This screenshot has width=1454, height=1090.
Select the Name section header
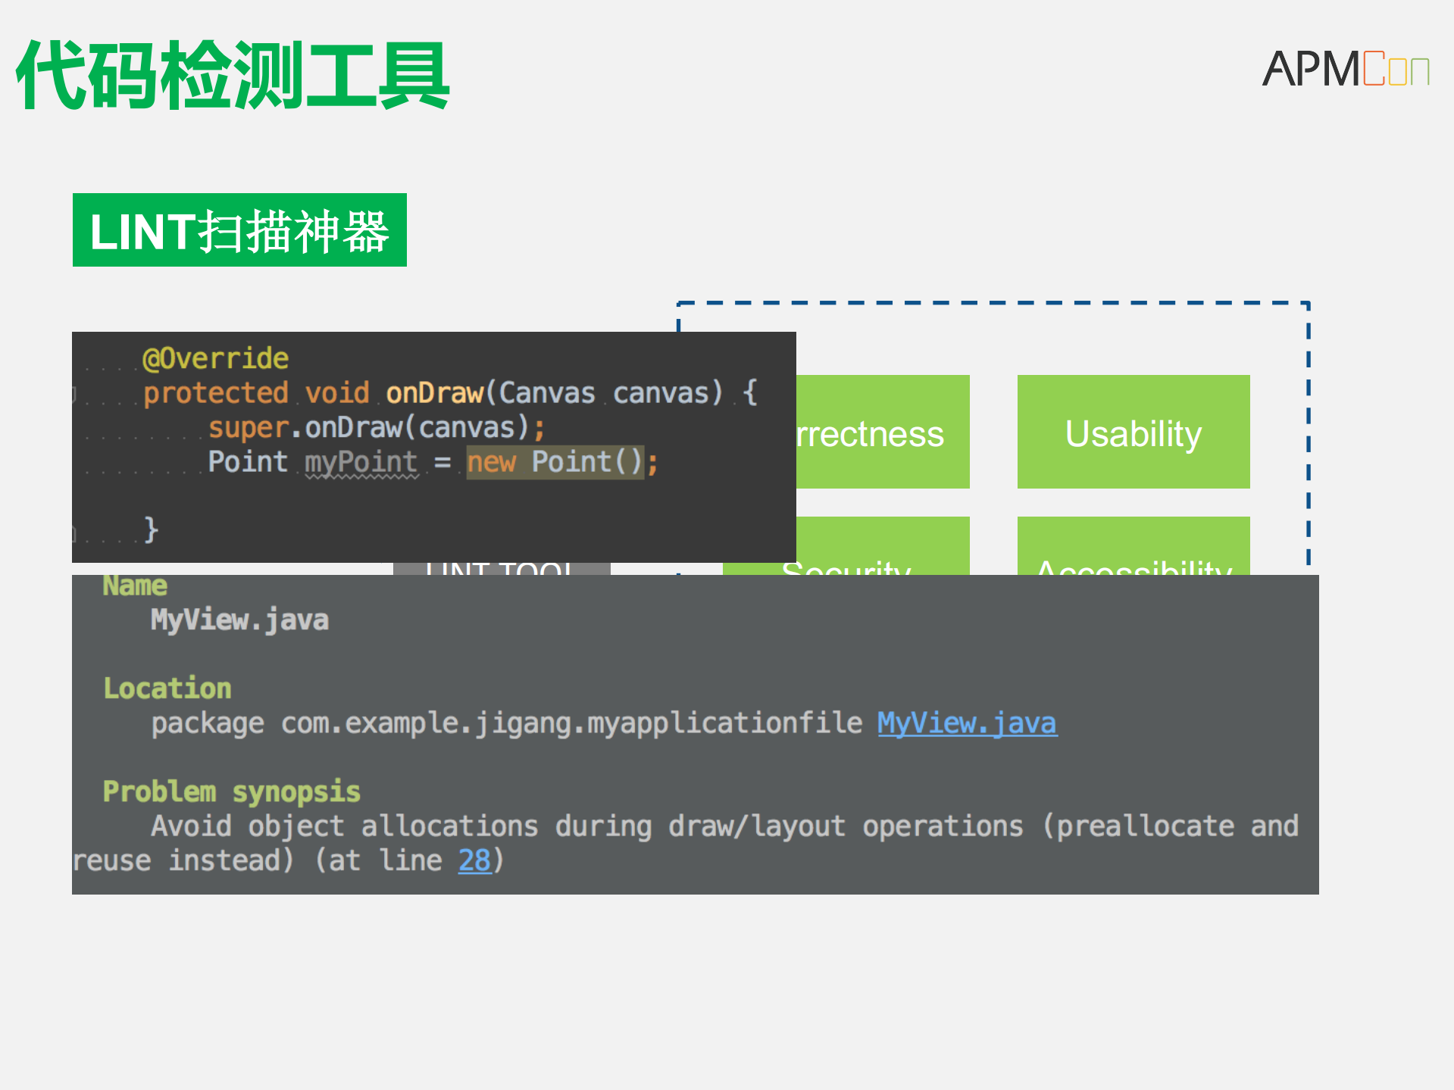pyautogui.click(x=134, y=584)
